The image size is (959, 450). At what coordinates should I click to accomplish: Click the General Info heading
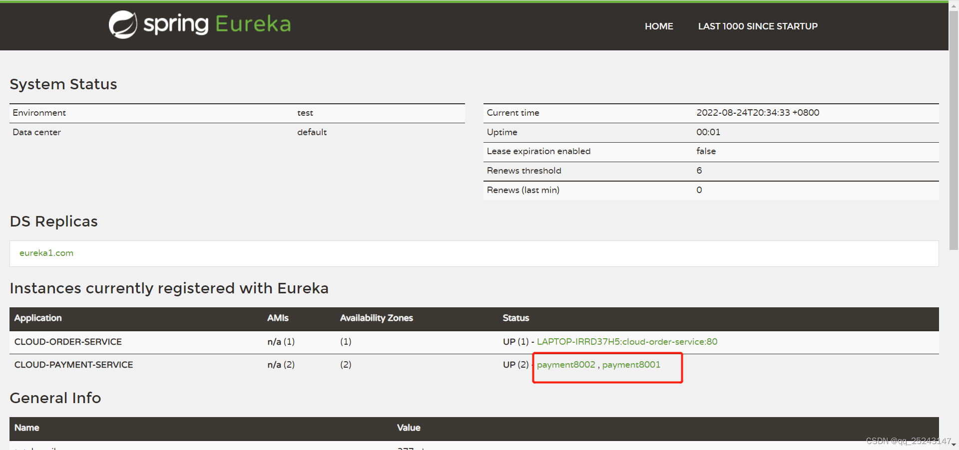point(55,398)
